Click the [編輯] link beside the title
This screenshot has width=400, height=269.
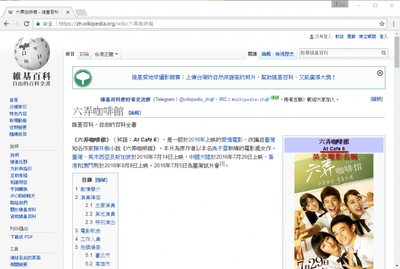[x=134, y=113]
